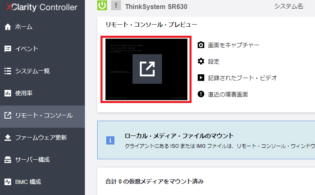Click the green power status icon

[x=102, y=5]
